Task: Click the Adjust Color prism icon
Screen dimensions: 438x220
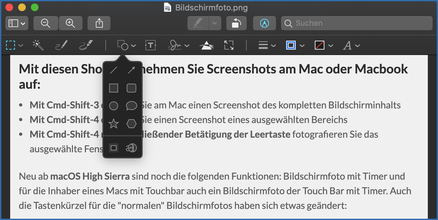Action: coord(206,45)
